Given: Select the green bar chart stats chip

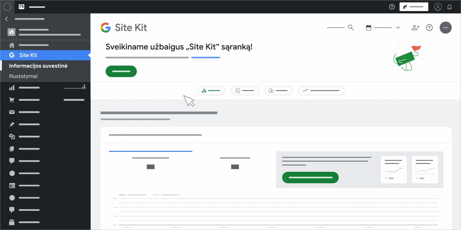Looking at the screenshot, I should coord(211,90).
